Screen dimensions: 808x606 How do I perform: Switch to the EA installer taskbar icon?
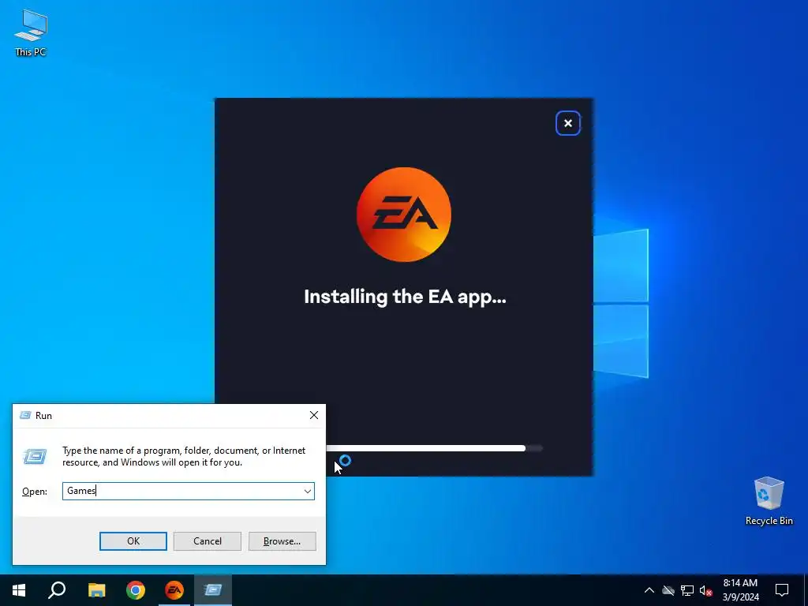tap(174, 590)
